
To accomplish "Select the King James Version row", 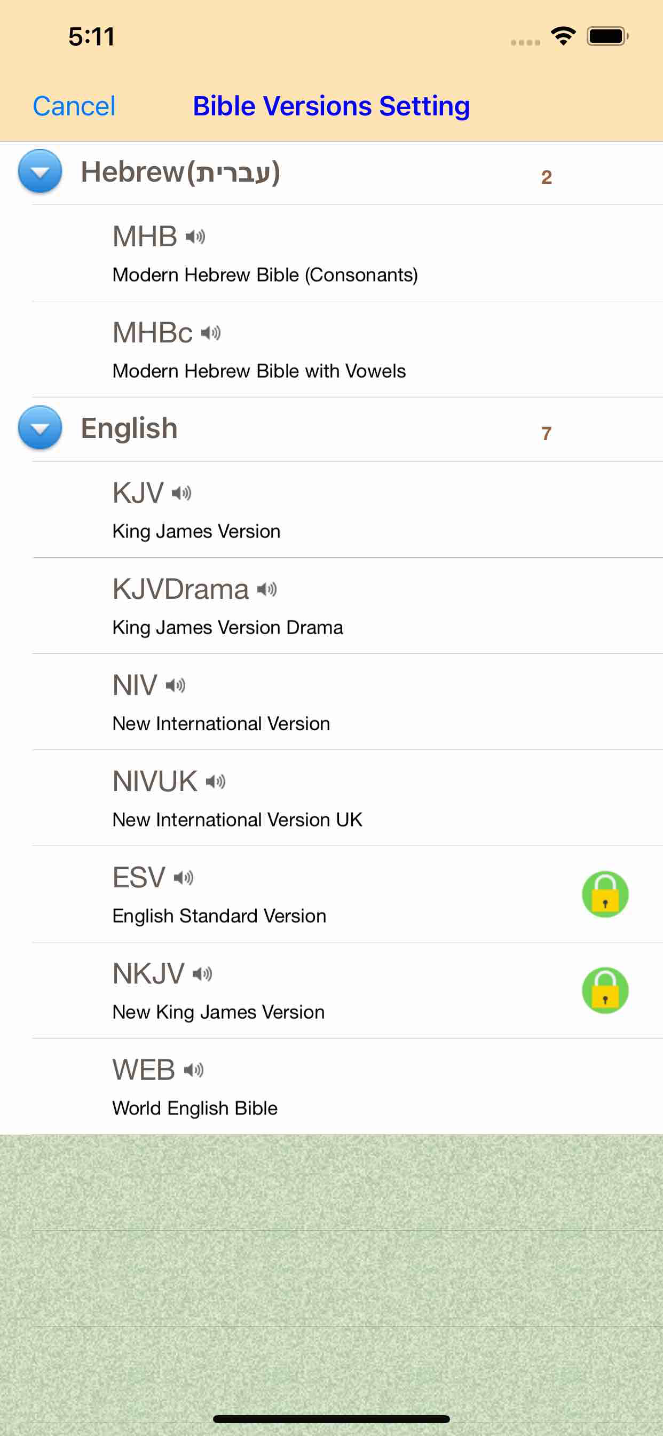I will click(334, 510).
